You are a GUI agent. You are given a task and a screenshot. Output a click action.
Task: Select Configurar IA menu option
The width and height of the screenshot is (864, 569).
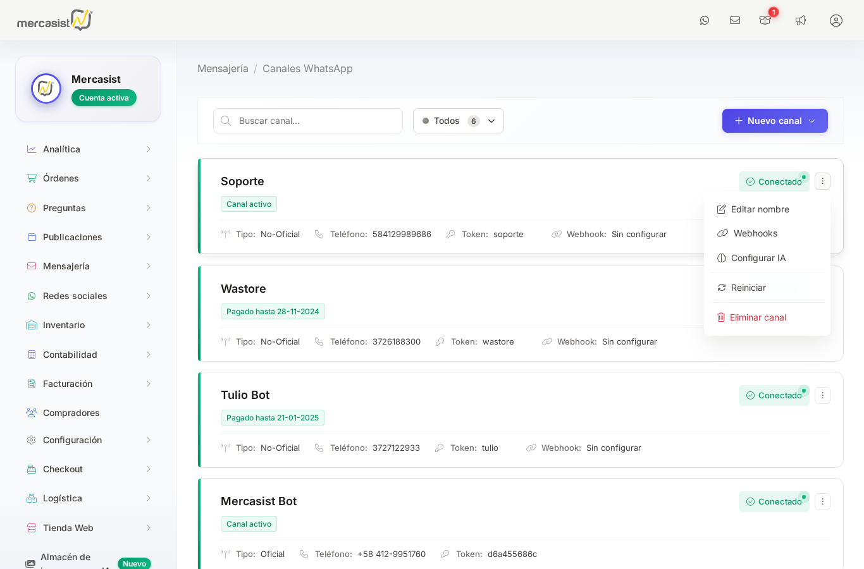click(758, 258)
